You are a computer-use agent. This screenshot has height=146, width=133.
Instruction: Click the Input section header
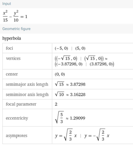click(7, 4)
